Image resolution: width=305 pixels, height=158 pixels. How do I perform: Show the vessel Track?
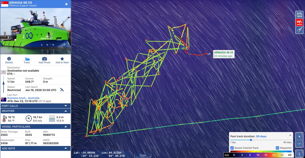pyautogui.click(x=27, y=60)
